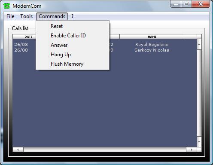Click the green telephone ModemCom app icon
The width and height of the screenshot is (213, 165).
pos(6,6)
